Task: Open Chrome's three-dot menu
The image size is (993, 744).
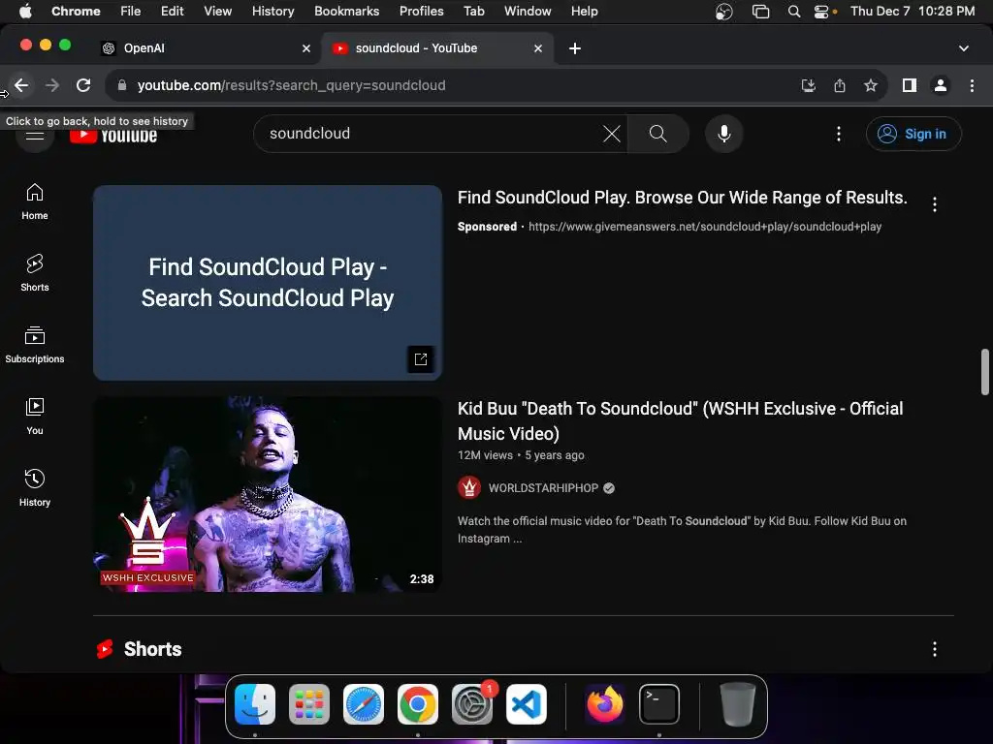Action: coord(972,85)
